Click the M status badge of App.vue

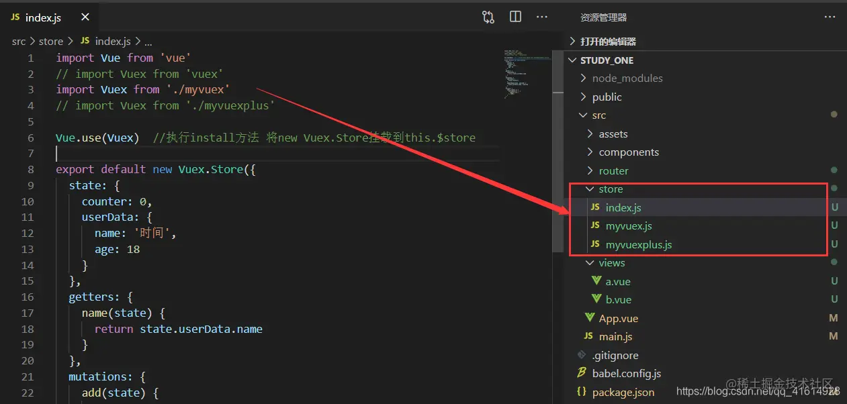[834, 319]
